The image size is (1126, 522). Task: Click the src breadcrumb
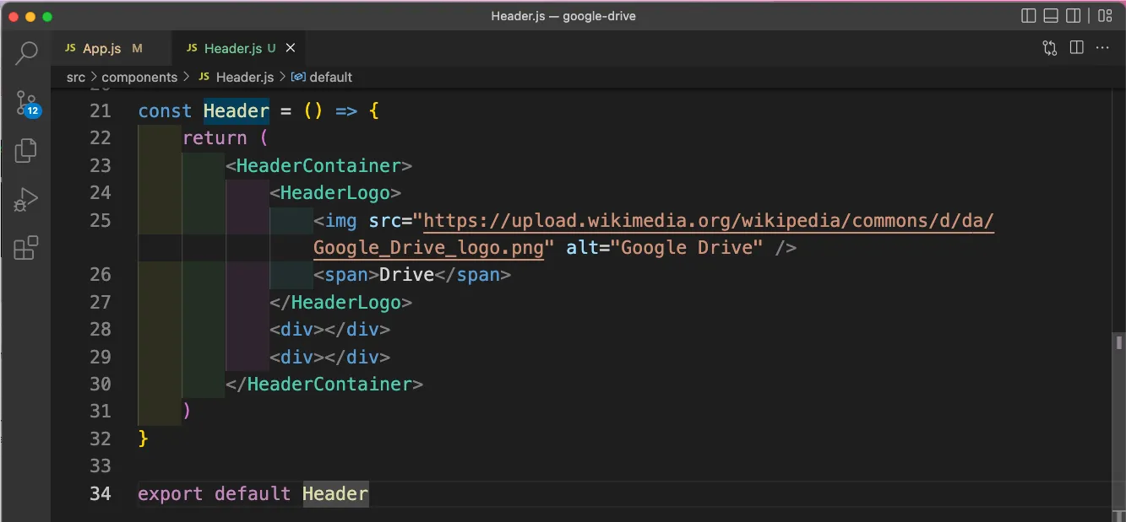(76, 77)
